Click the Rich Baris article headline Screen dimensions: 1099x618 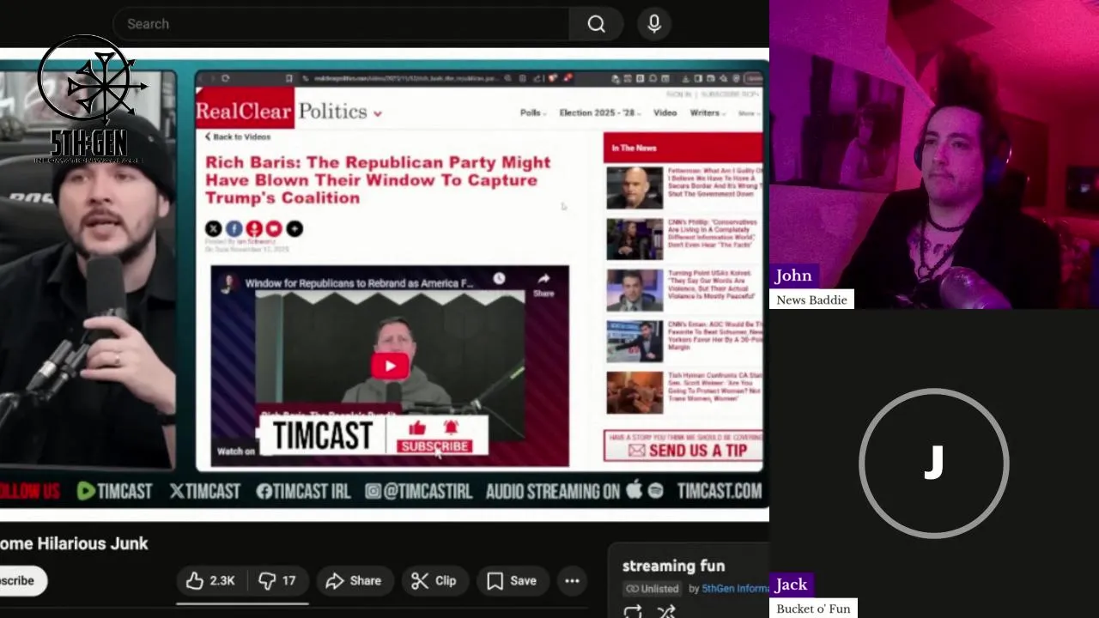378,180
